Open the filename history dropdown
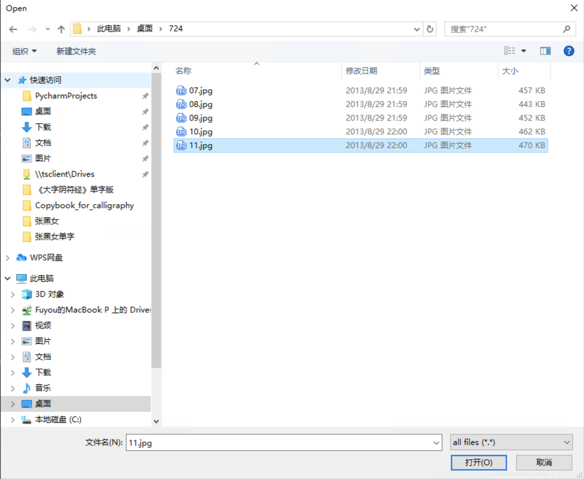 click(436, 442)
